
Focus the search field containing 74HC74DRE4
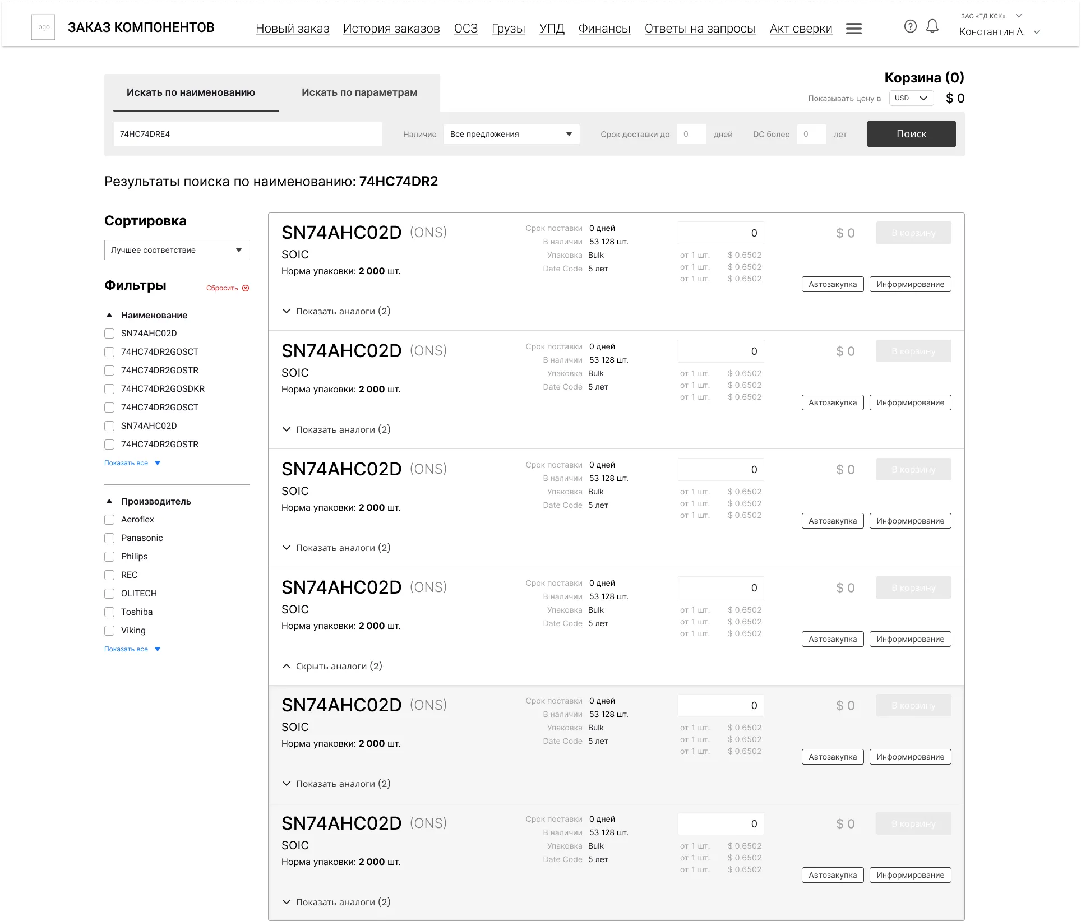click(x=248, y=134)
